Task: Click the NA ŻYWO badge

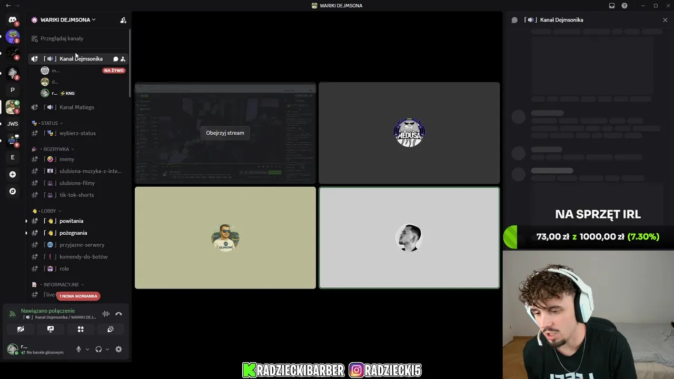Action: point(114,71)
